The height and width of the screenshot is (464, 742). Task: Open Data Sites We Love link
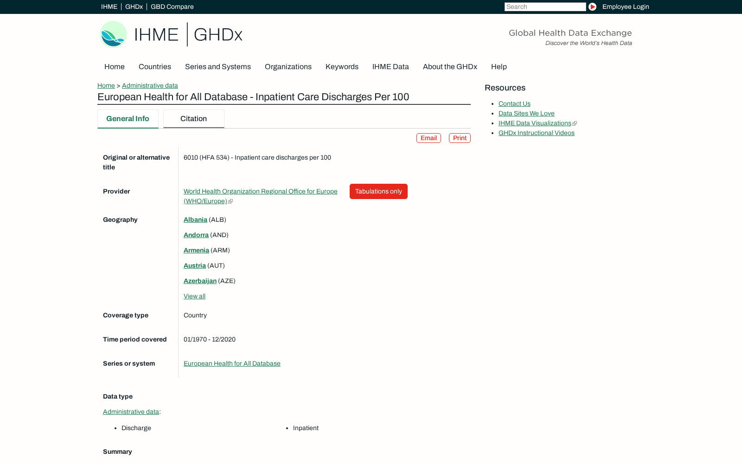[526, 113]
